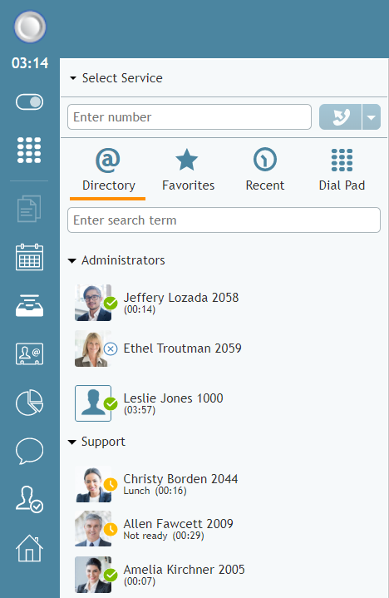
Task: Open the call button dropdown arrow
Action: (371, 117)
